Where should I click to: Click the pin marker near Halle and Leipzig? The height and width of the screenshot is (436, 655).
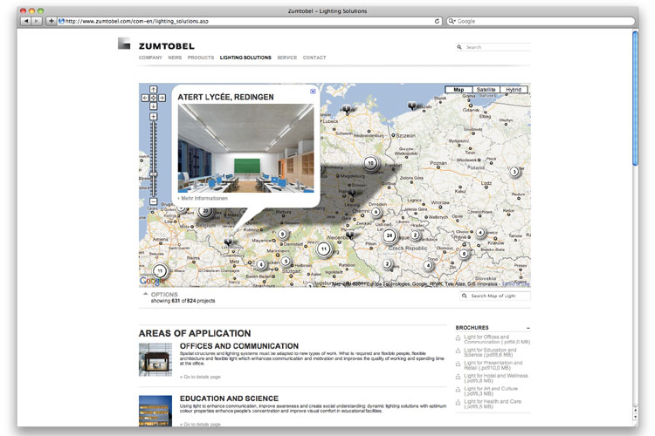tap(352, 194)
